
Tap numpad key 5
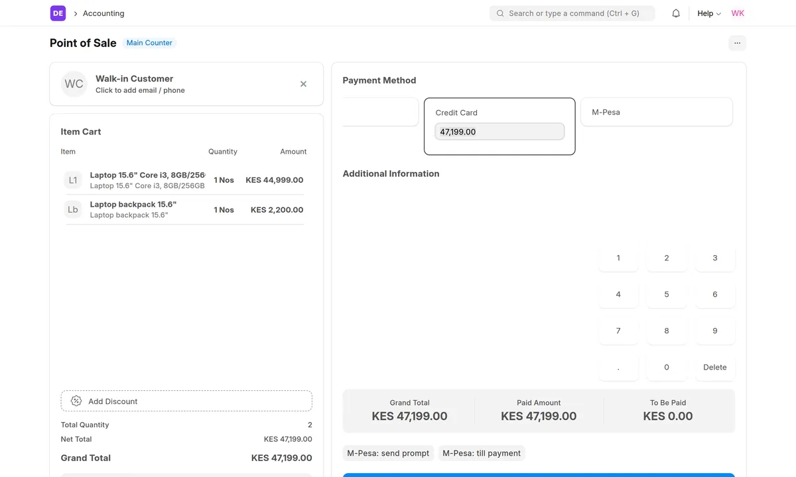[667, 295]
